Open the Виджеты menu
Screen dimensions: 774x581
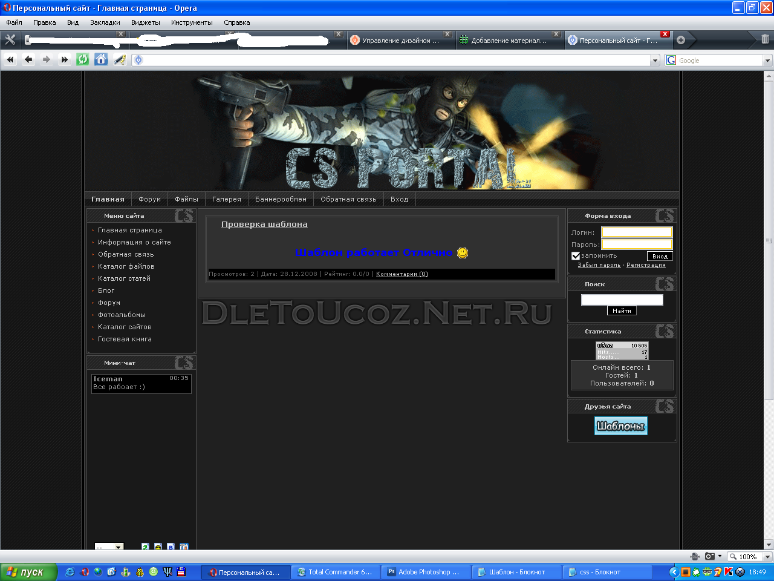[x=146, y=22]
